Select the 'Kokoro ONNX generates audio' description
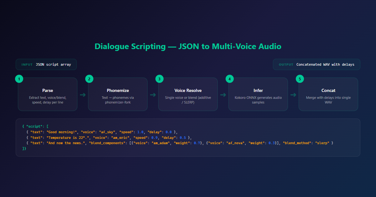Screen dimensions: 376x197 pos(258,100)
